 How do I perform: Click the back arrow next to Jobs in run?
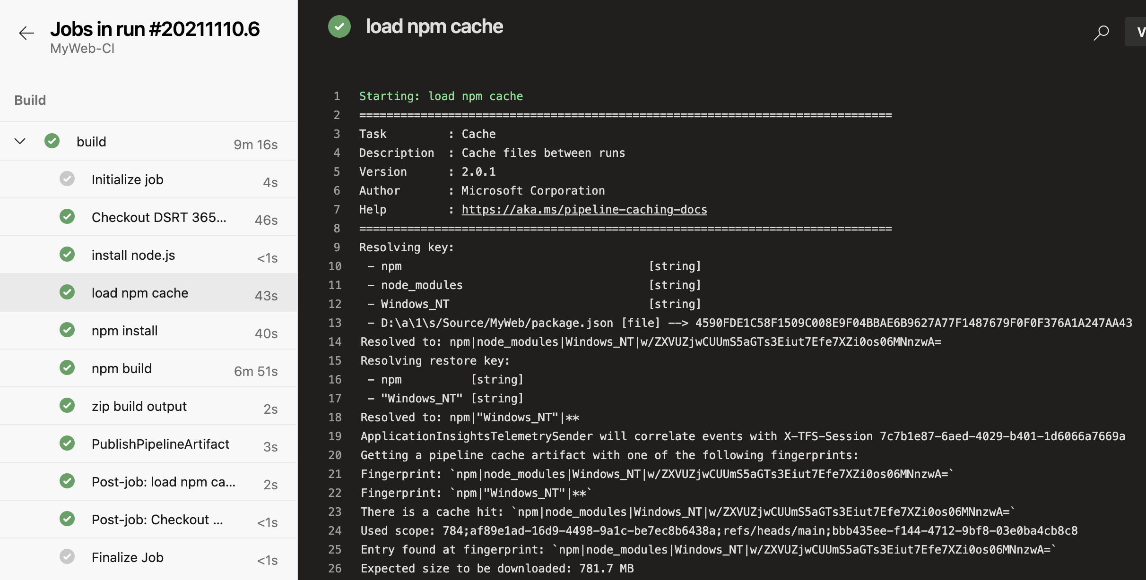pyautogui.click(x=26, y=33)
